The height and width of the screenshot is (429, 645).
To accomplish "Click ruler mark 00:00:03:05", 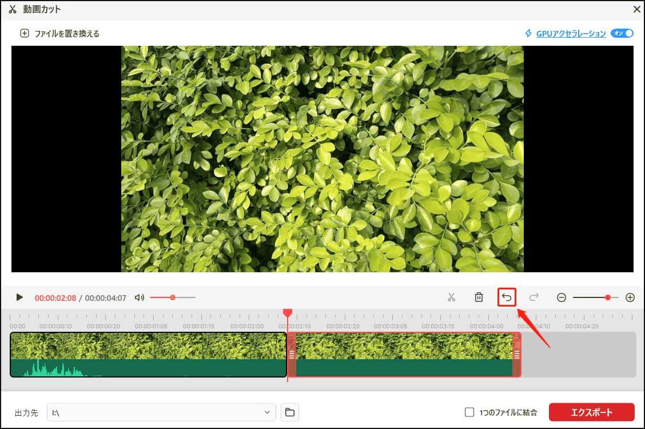I will coord(391,326).
